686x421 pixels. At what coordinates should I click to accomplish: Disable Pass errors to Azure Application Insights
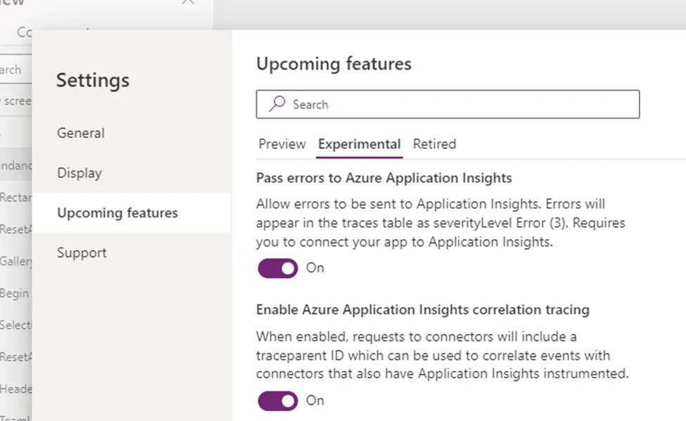pos(277,268)
